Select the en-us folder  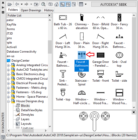11,56
